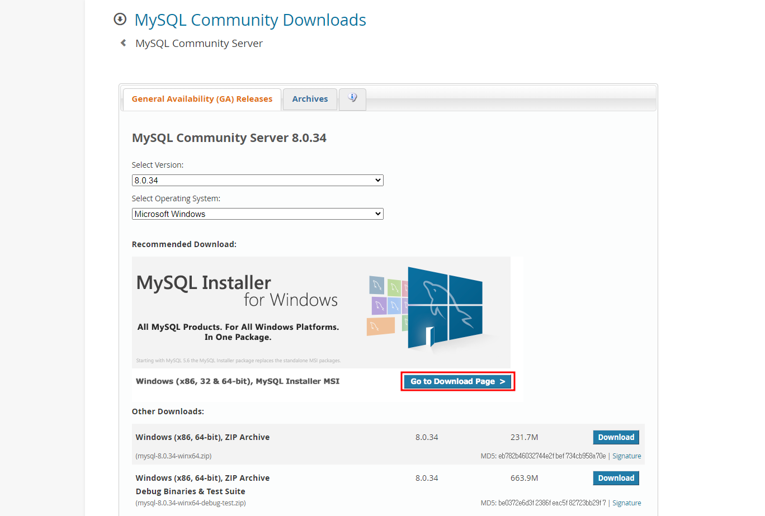The height and width of the screenshot is (516, 765).
Task: Click the back arrow before MySQL Community Server
Action: [x=123, y=43]
